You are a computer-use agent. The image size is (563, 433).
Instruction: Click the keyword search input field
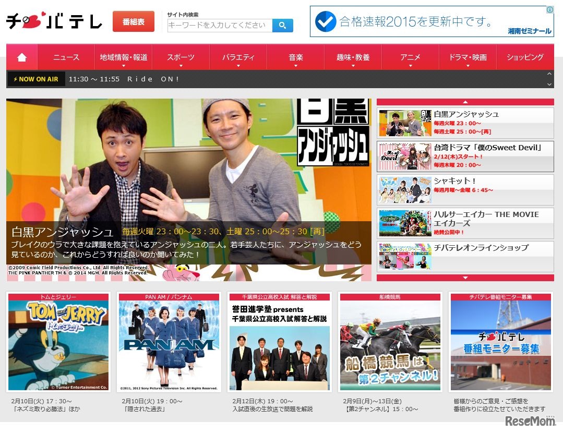click(219, 25)
